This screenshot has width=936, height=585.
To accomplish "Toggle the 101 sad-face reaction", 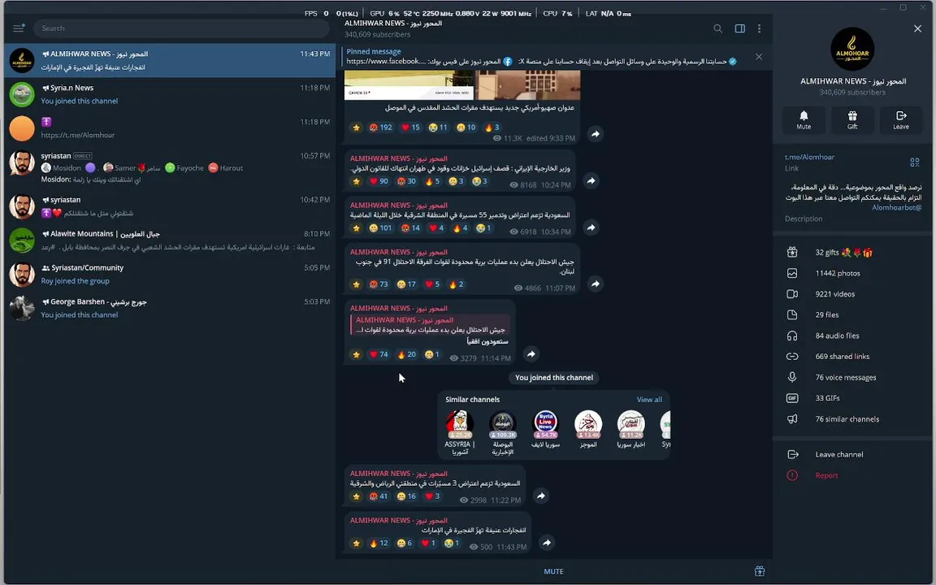I will [380, 228].
